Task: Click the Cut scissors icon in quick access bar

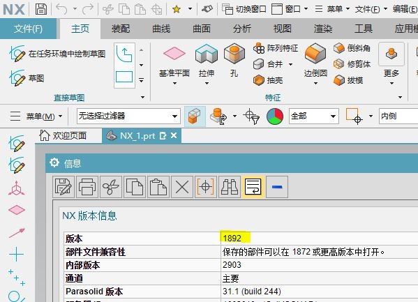Action: pyautogui.click(x=108, y=9)
